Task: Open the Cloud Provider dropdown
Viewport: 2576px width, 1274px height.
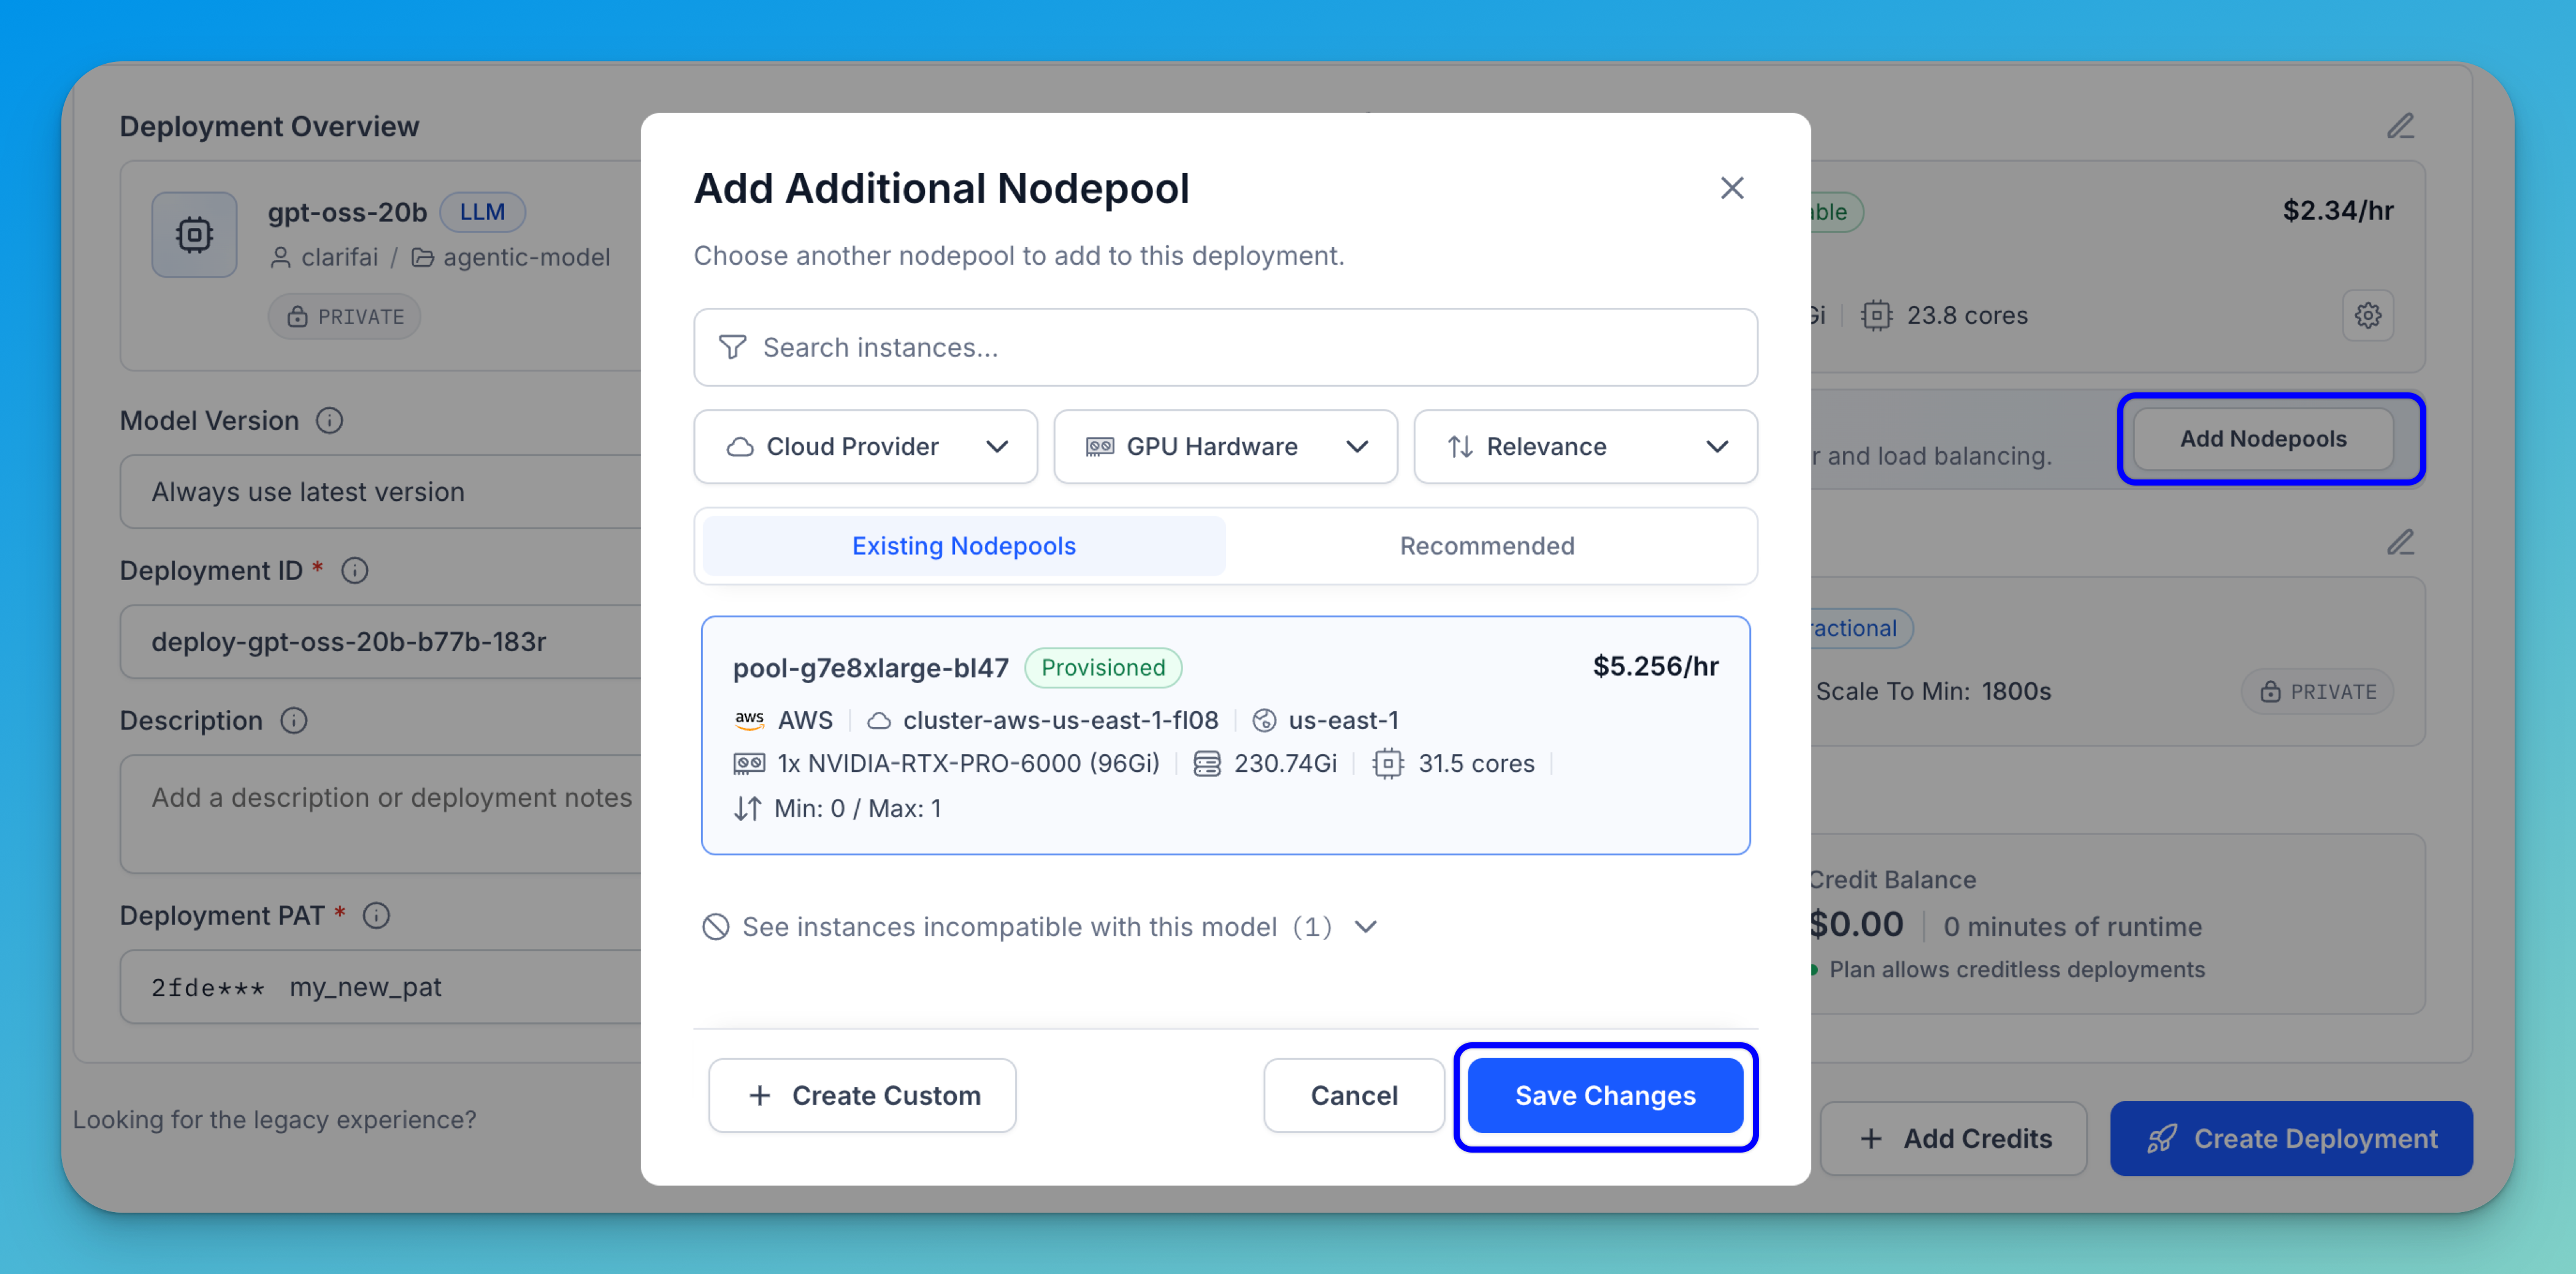Action: pyautogui.click(x=865, y=447)
